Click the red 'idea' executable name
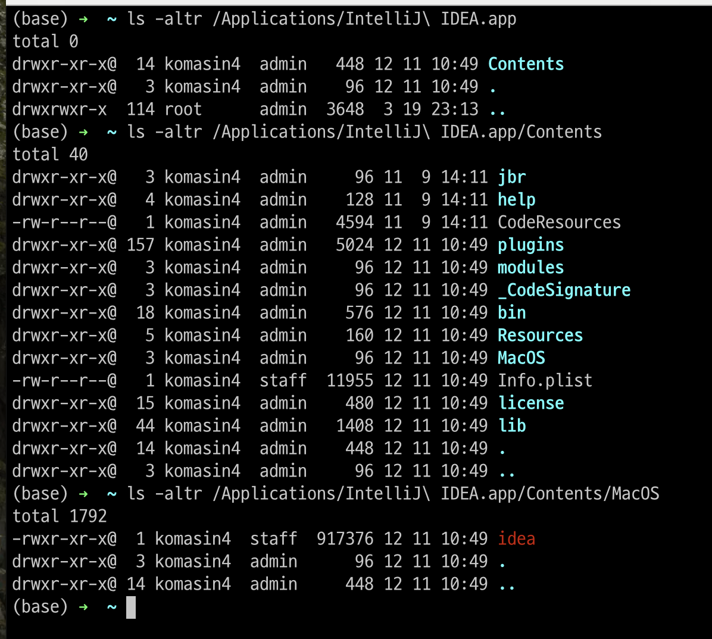This screenshot has height=639, width=712. pyautogui.click(x=517, y=538)
